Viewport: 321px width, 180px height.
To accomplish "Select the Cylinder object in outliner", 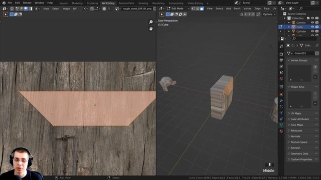I will click(x=301, y=31).
